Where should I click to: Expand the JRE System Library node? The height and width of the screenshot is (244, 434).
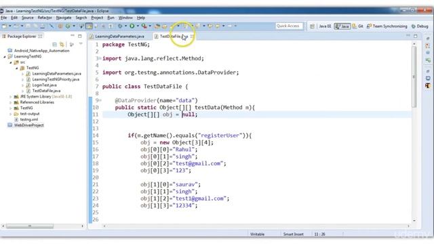11,96
